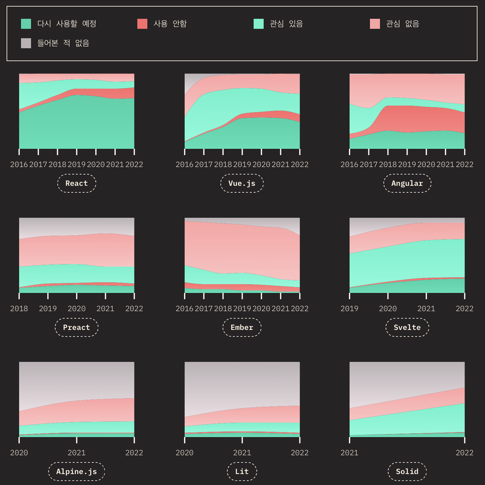Click 2020 on Vue.js chart axis
The width and height of the screenshot is (485, 485).
click(x=261, y=164)
